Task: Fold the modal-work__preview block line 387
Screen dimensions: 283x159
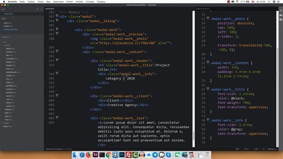Action: coord(57,34)
